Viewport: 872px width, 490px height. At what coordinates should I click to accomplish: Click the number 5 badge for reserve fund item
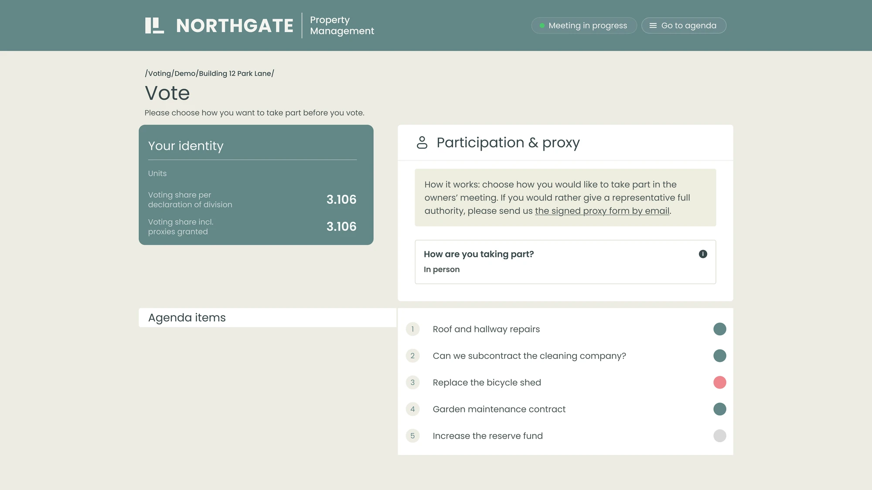coord(412,436)
